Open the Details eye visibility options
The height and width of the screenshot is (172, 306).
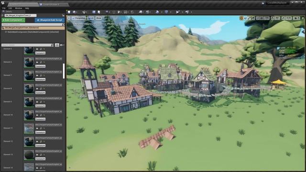(62, 45)
